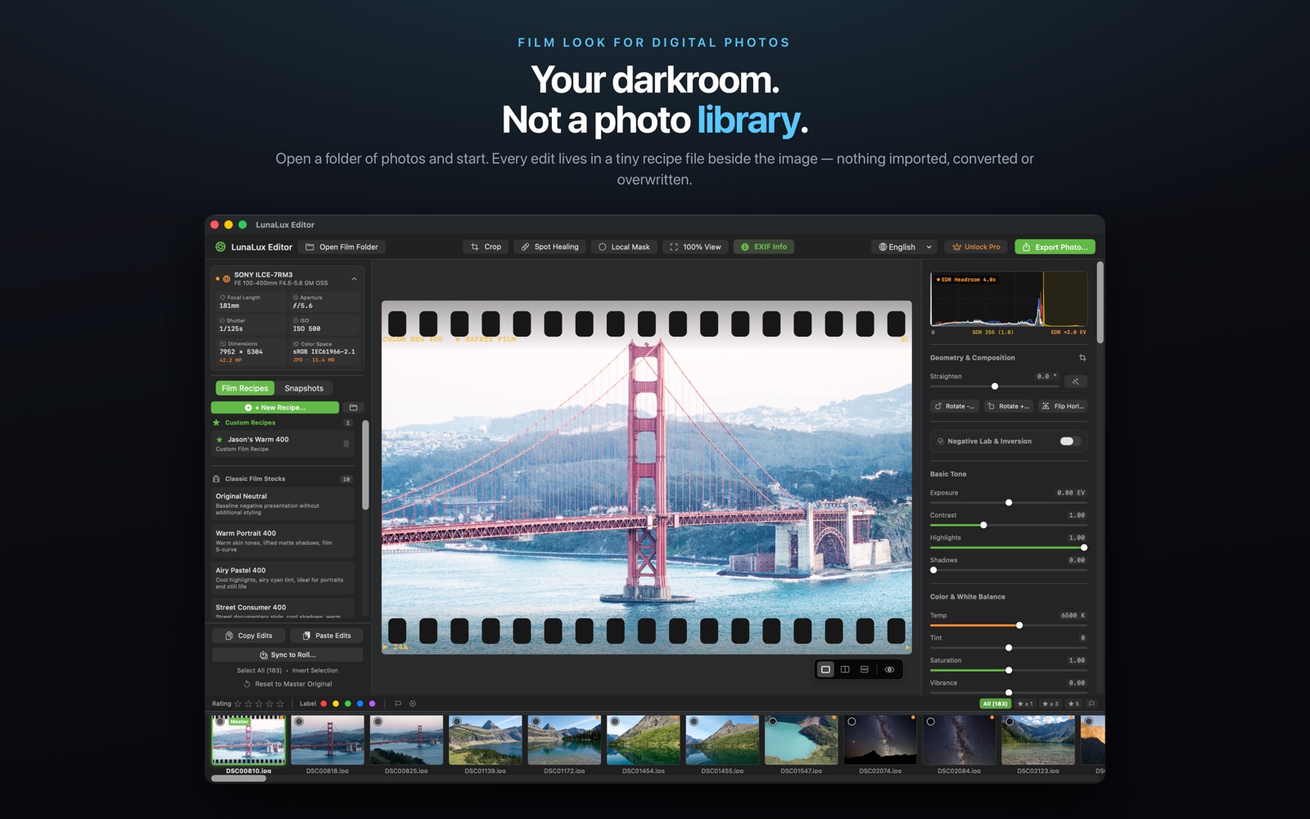Open the DSC01139 thumbnail
Image resolution: width=1310 pixels, height=819 pixels.
[485, 740]
